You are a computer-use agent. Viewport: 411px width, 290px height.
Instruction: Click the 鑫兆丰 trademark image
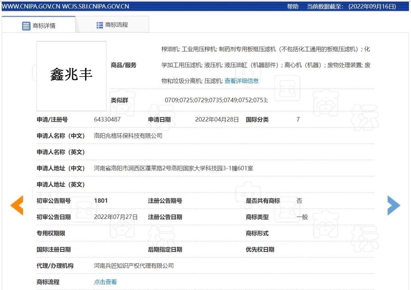coord(71,76)
